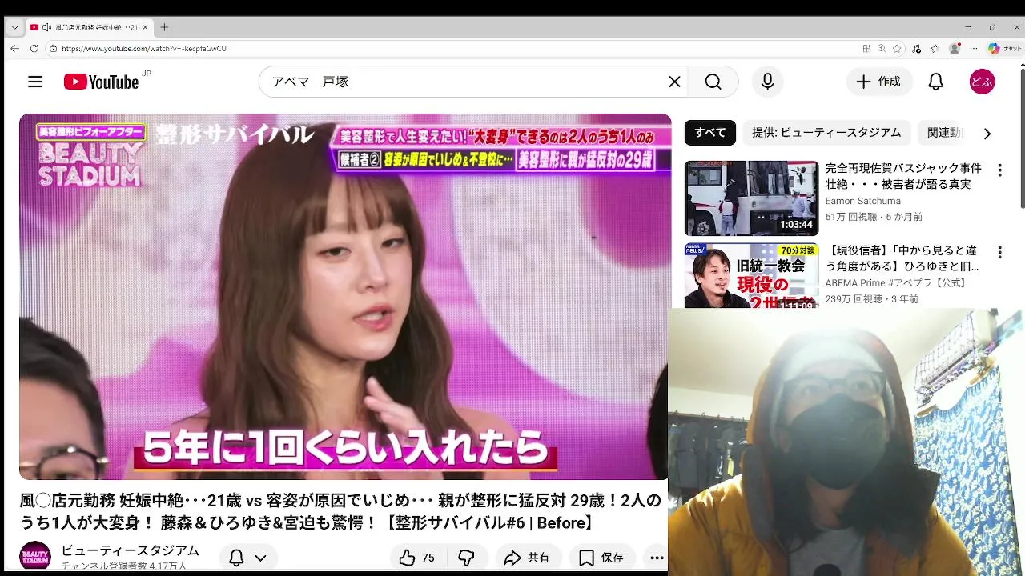1025x576 pixels.
Task: Dislike the video with thumbs down
Action: pyautogui.click(x=466, y=558)
